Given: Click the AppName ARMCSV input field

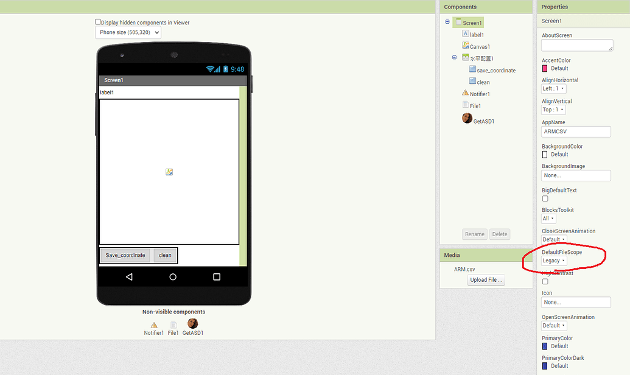Looking at the screenshot, I should pos(575,131).
